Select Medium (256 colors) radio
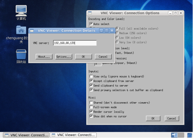This screenshot has width=193, height=138. point(117,33)
